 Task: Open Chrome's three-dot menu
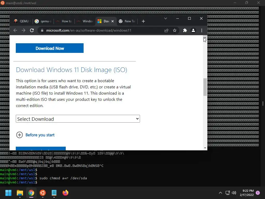[x=202, y=31]
